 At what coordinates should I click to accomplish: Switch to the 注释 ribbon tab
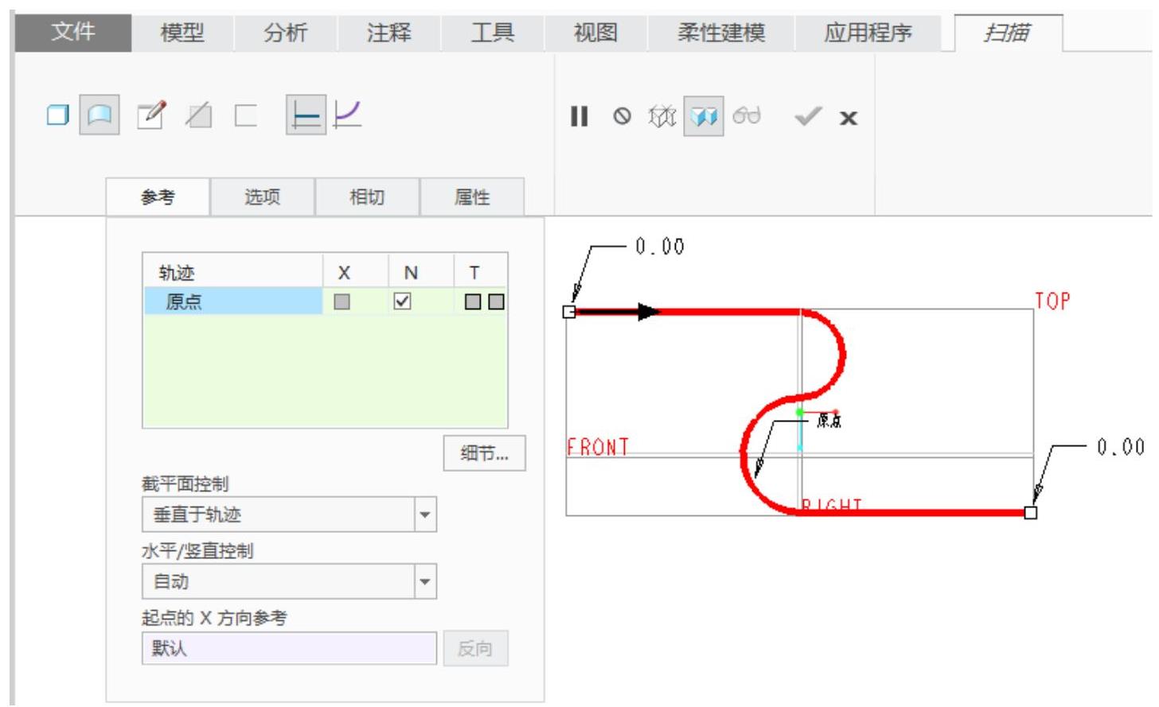click(389, 33)
